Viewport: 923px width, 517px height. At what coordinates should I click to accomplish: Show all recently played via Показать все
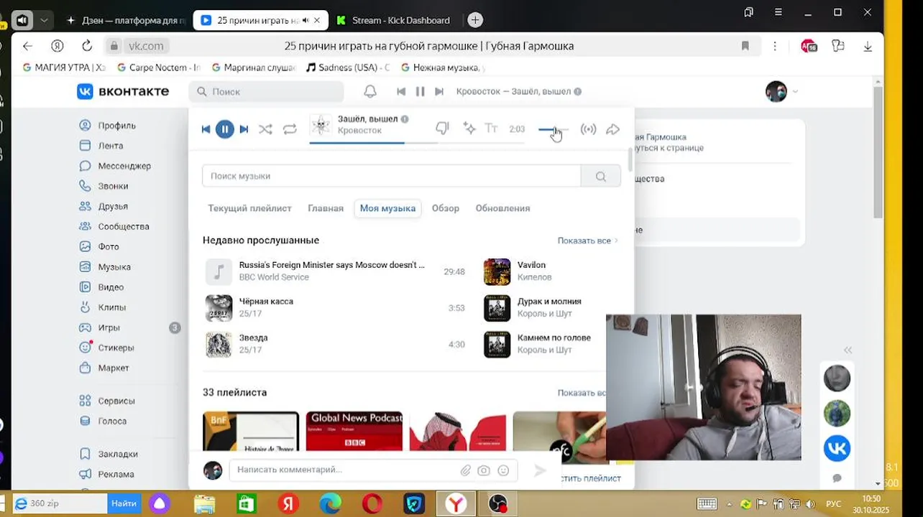pos(587,241)
